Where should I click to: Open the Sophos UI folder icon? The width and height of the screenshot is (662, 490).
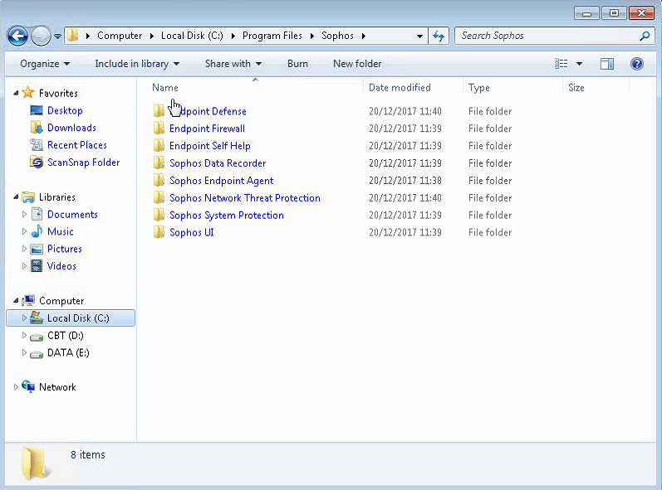159,233
